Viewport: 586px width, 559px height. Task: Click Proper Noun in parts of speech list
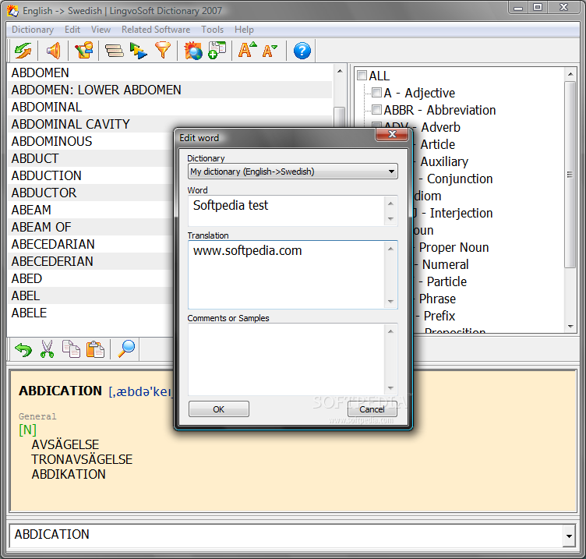[x=454, y=247]
